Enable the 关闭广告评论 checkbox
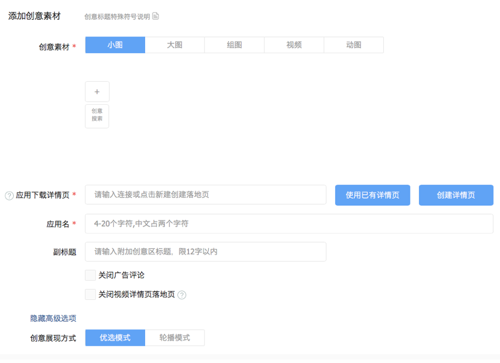Screen dimensions: 500x363 point(90,275)
